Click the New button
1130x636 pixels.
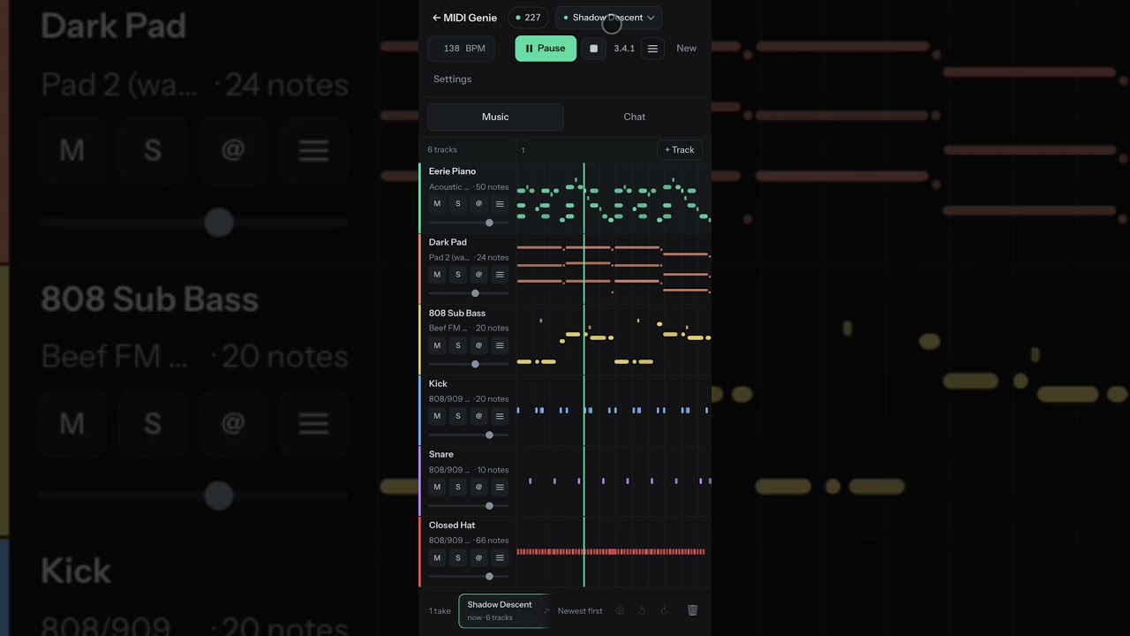pyautogui.click(x=687, y=49)
